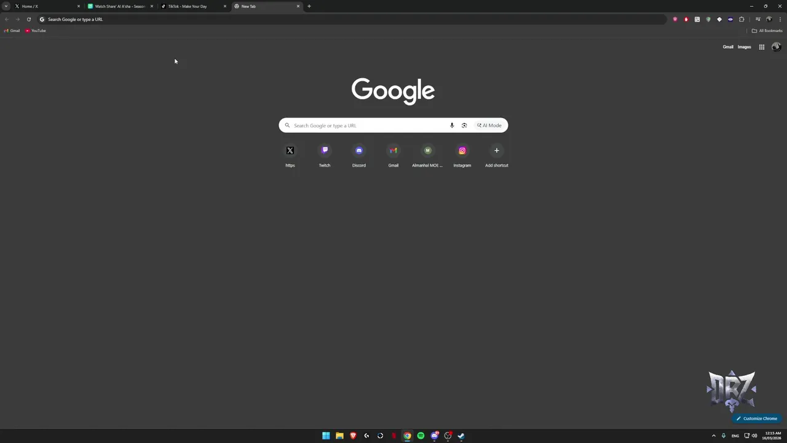Open the green shield extension icon
787x443 pixels.
coord(708,19)
